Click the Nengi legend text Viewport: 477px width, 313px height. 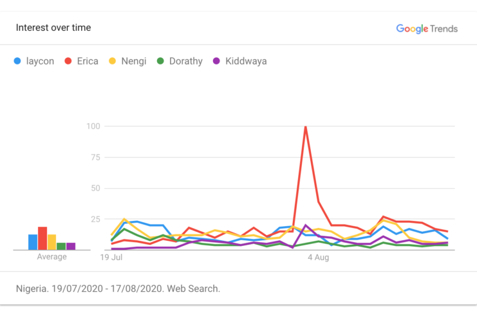click(x=134, y=62)
